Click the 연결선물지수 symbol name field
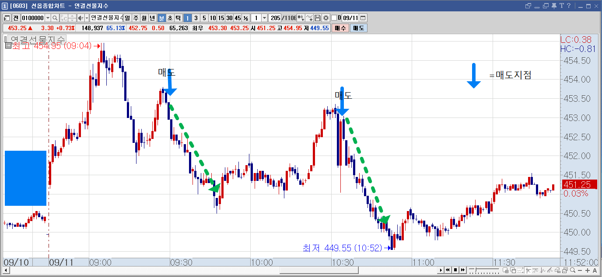 (x=106, y=18)
